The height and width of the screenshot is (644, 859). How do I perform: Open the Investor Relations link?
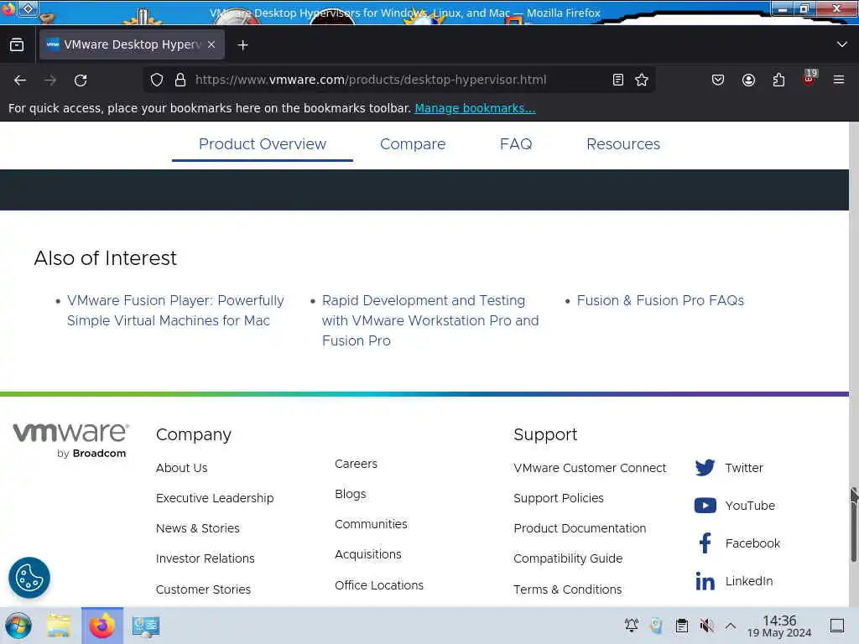coord(205,558)
